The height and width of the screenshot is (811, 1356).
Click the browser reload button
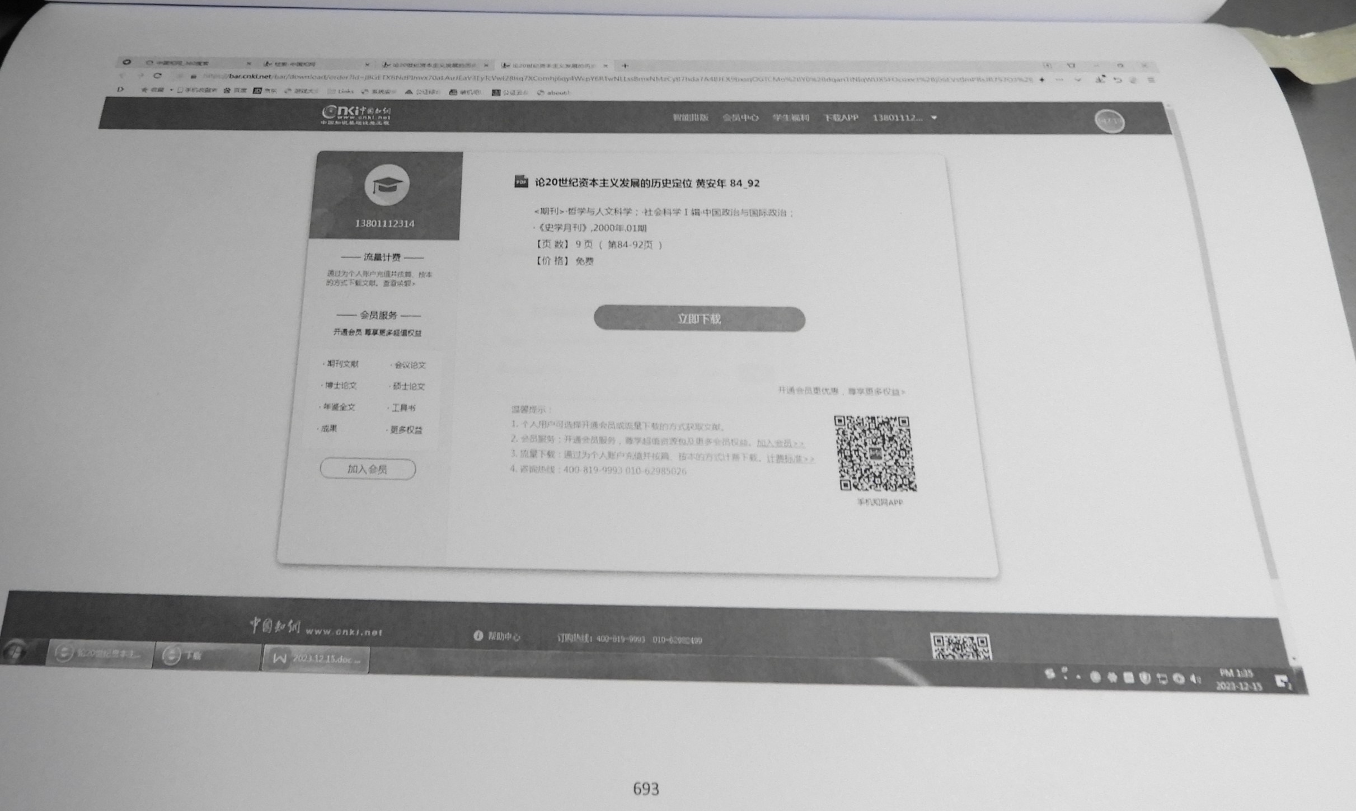158,76
